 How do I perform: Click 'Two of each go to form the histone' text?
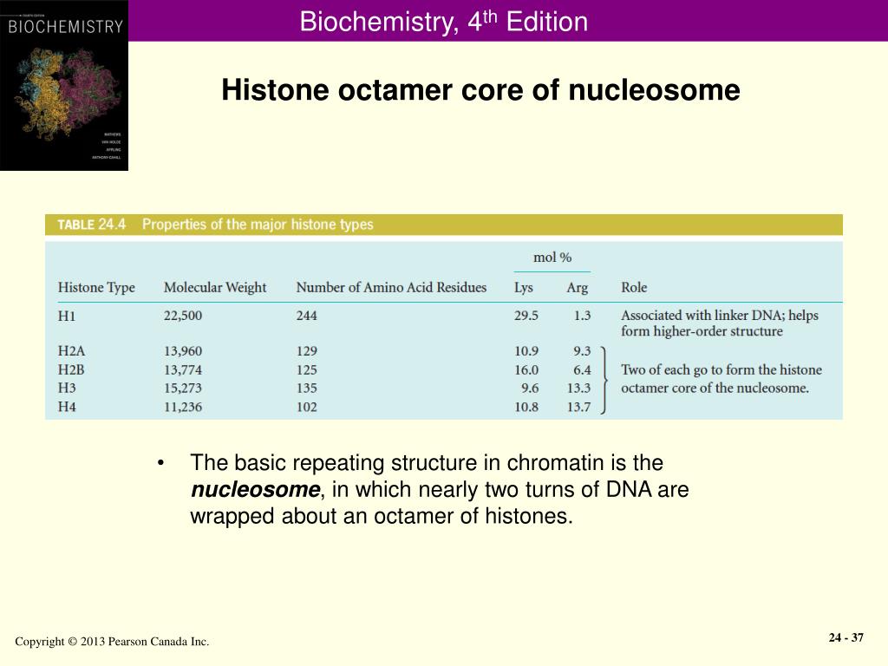coord(721,369)
